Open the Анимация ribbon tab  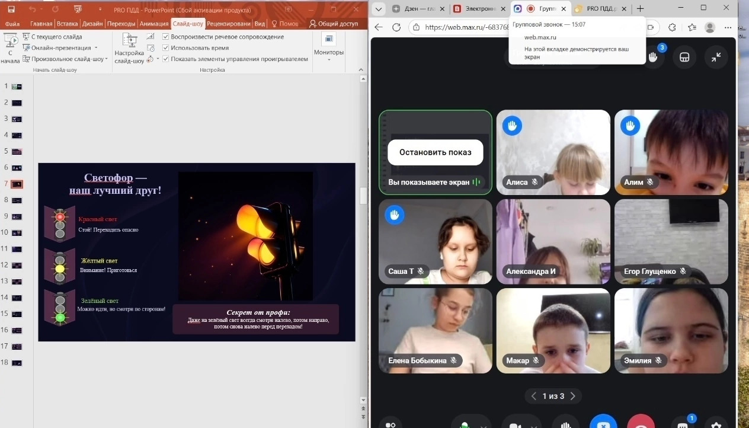coord(154,24)
